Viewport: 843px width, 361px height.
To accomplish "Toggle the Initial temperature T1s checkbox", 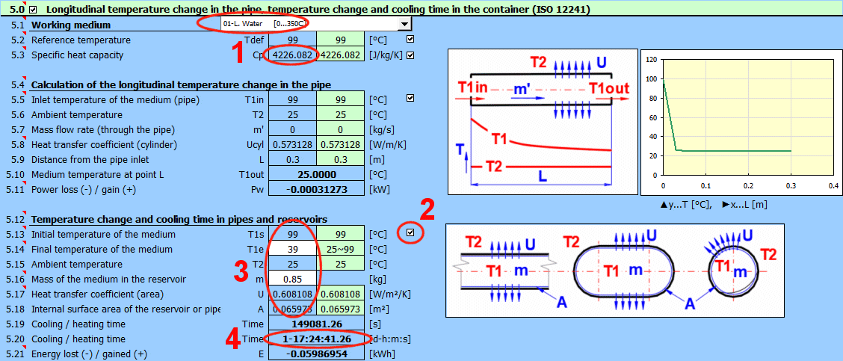I will pos(410,234).
